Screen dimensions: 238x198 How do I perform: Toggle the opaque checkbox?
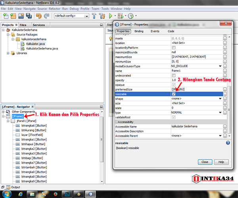point(174,85)
